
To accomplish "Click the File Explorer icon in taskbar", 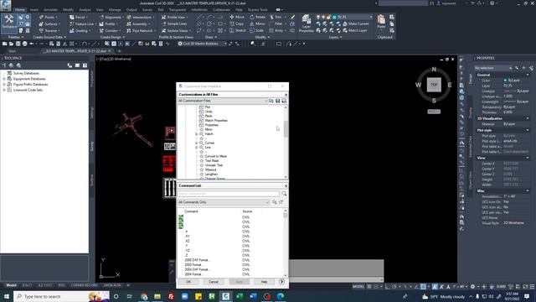I will point(157,296).
